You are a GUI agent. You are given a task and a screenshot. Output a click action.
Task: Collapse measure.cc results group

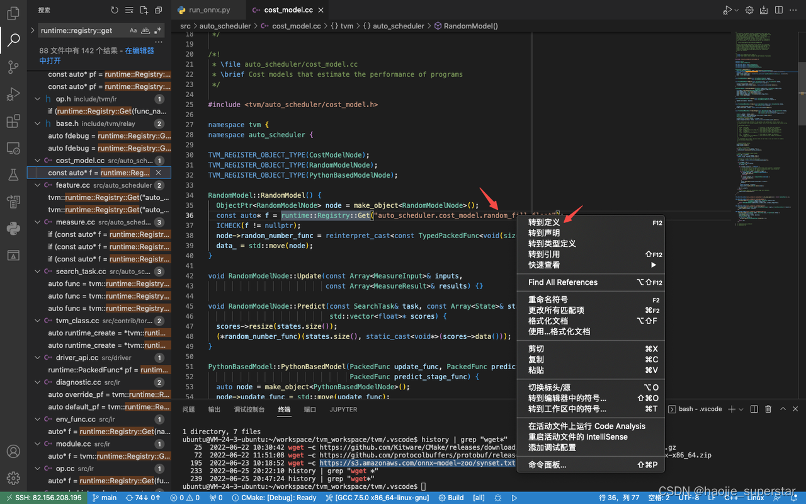pyautogui.click(x=38, y=222)
